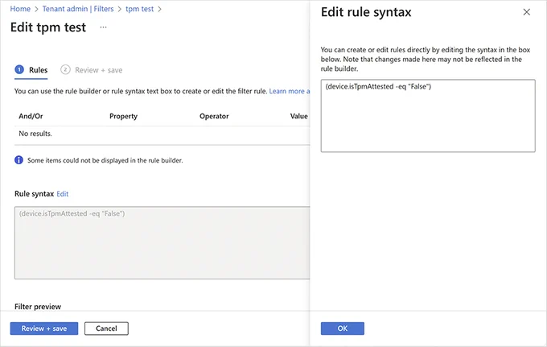The height and width of the screenshot is (347, 547).
Task: Click the Edit tpm test page title
Action: coord(48,27)
